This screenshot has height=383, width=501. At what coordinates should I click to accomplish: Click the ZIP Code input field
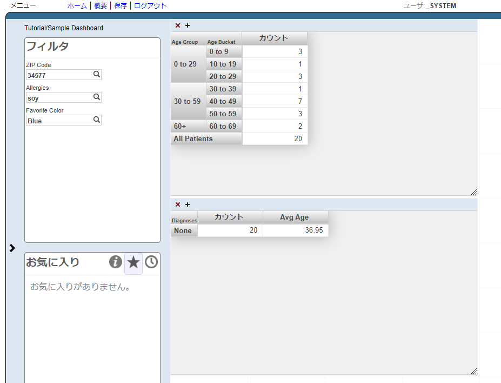coord(59,75)
